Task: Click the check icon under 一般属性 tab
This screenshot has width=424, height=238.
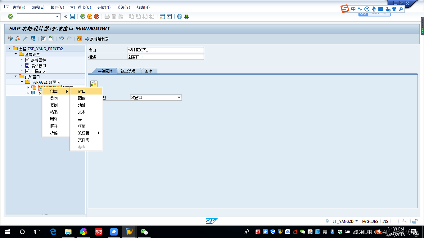Action: pyautogui.click(x=94, y=84)
